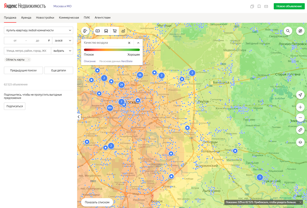
Task: Click the Лосино-Петровский label on the map
Action: (292, 44)
